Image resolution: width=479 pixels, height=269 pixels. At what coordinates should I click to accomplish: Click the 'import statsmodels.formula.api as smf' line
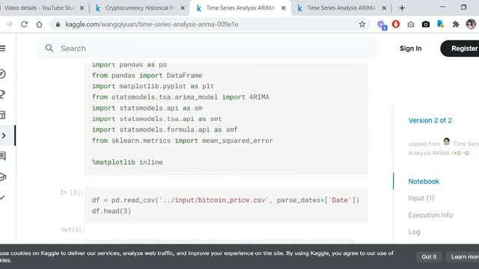pyautogui.click(x=165, y=129)
